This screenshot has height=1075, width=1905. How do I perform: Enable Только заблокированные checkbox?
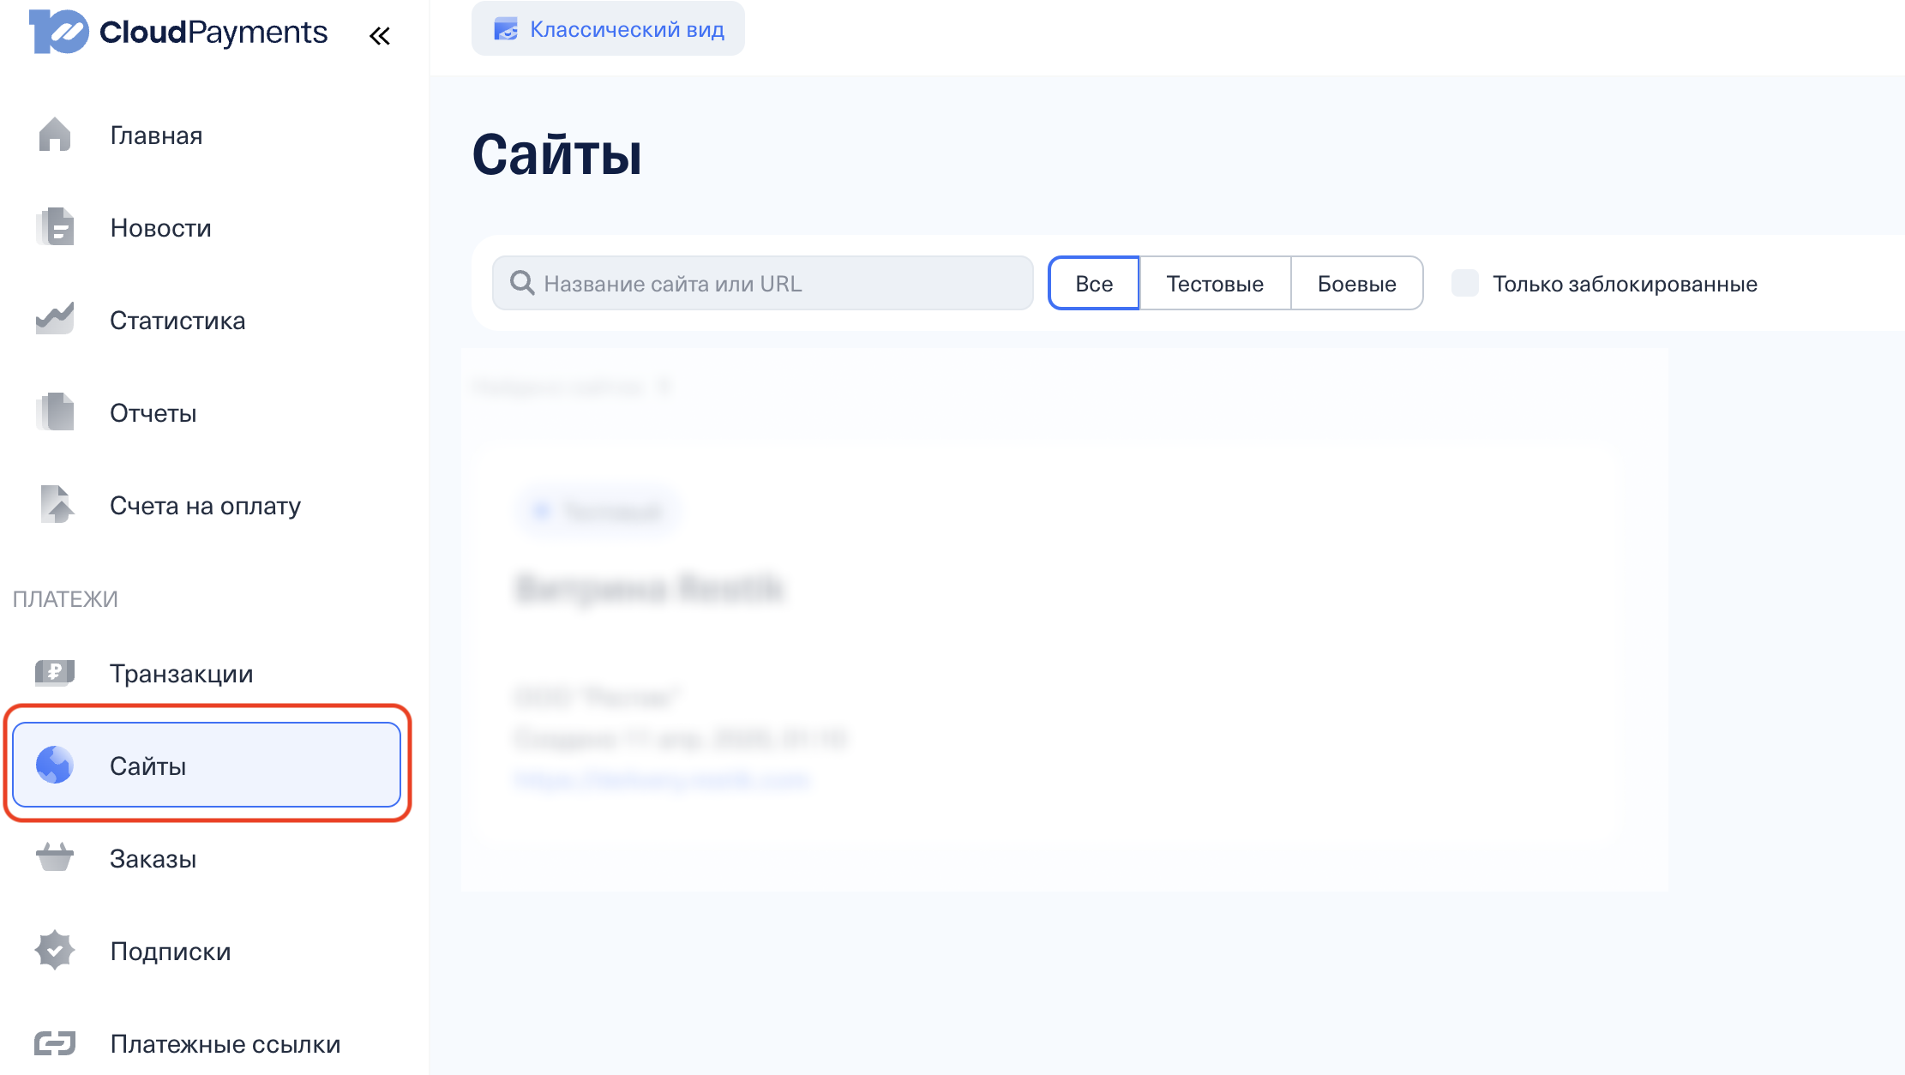pos(1464,283)
